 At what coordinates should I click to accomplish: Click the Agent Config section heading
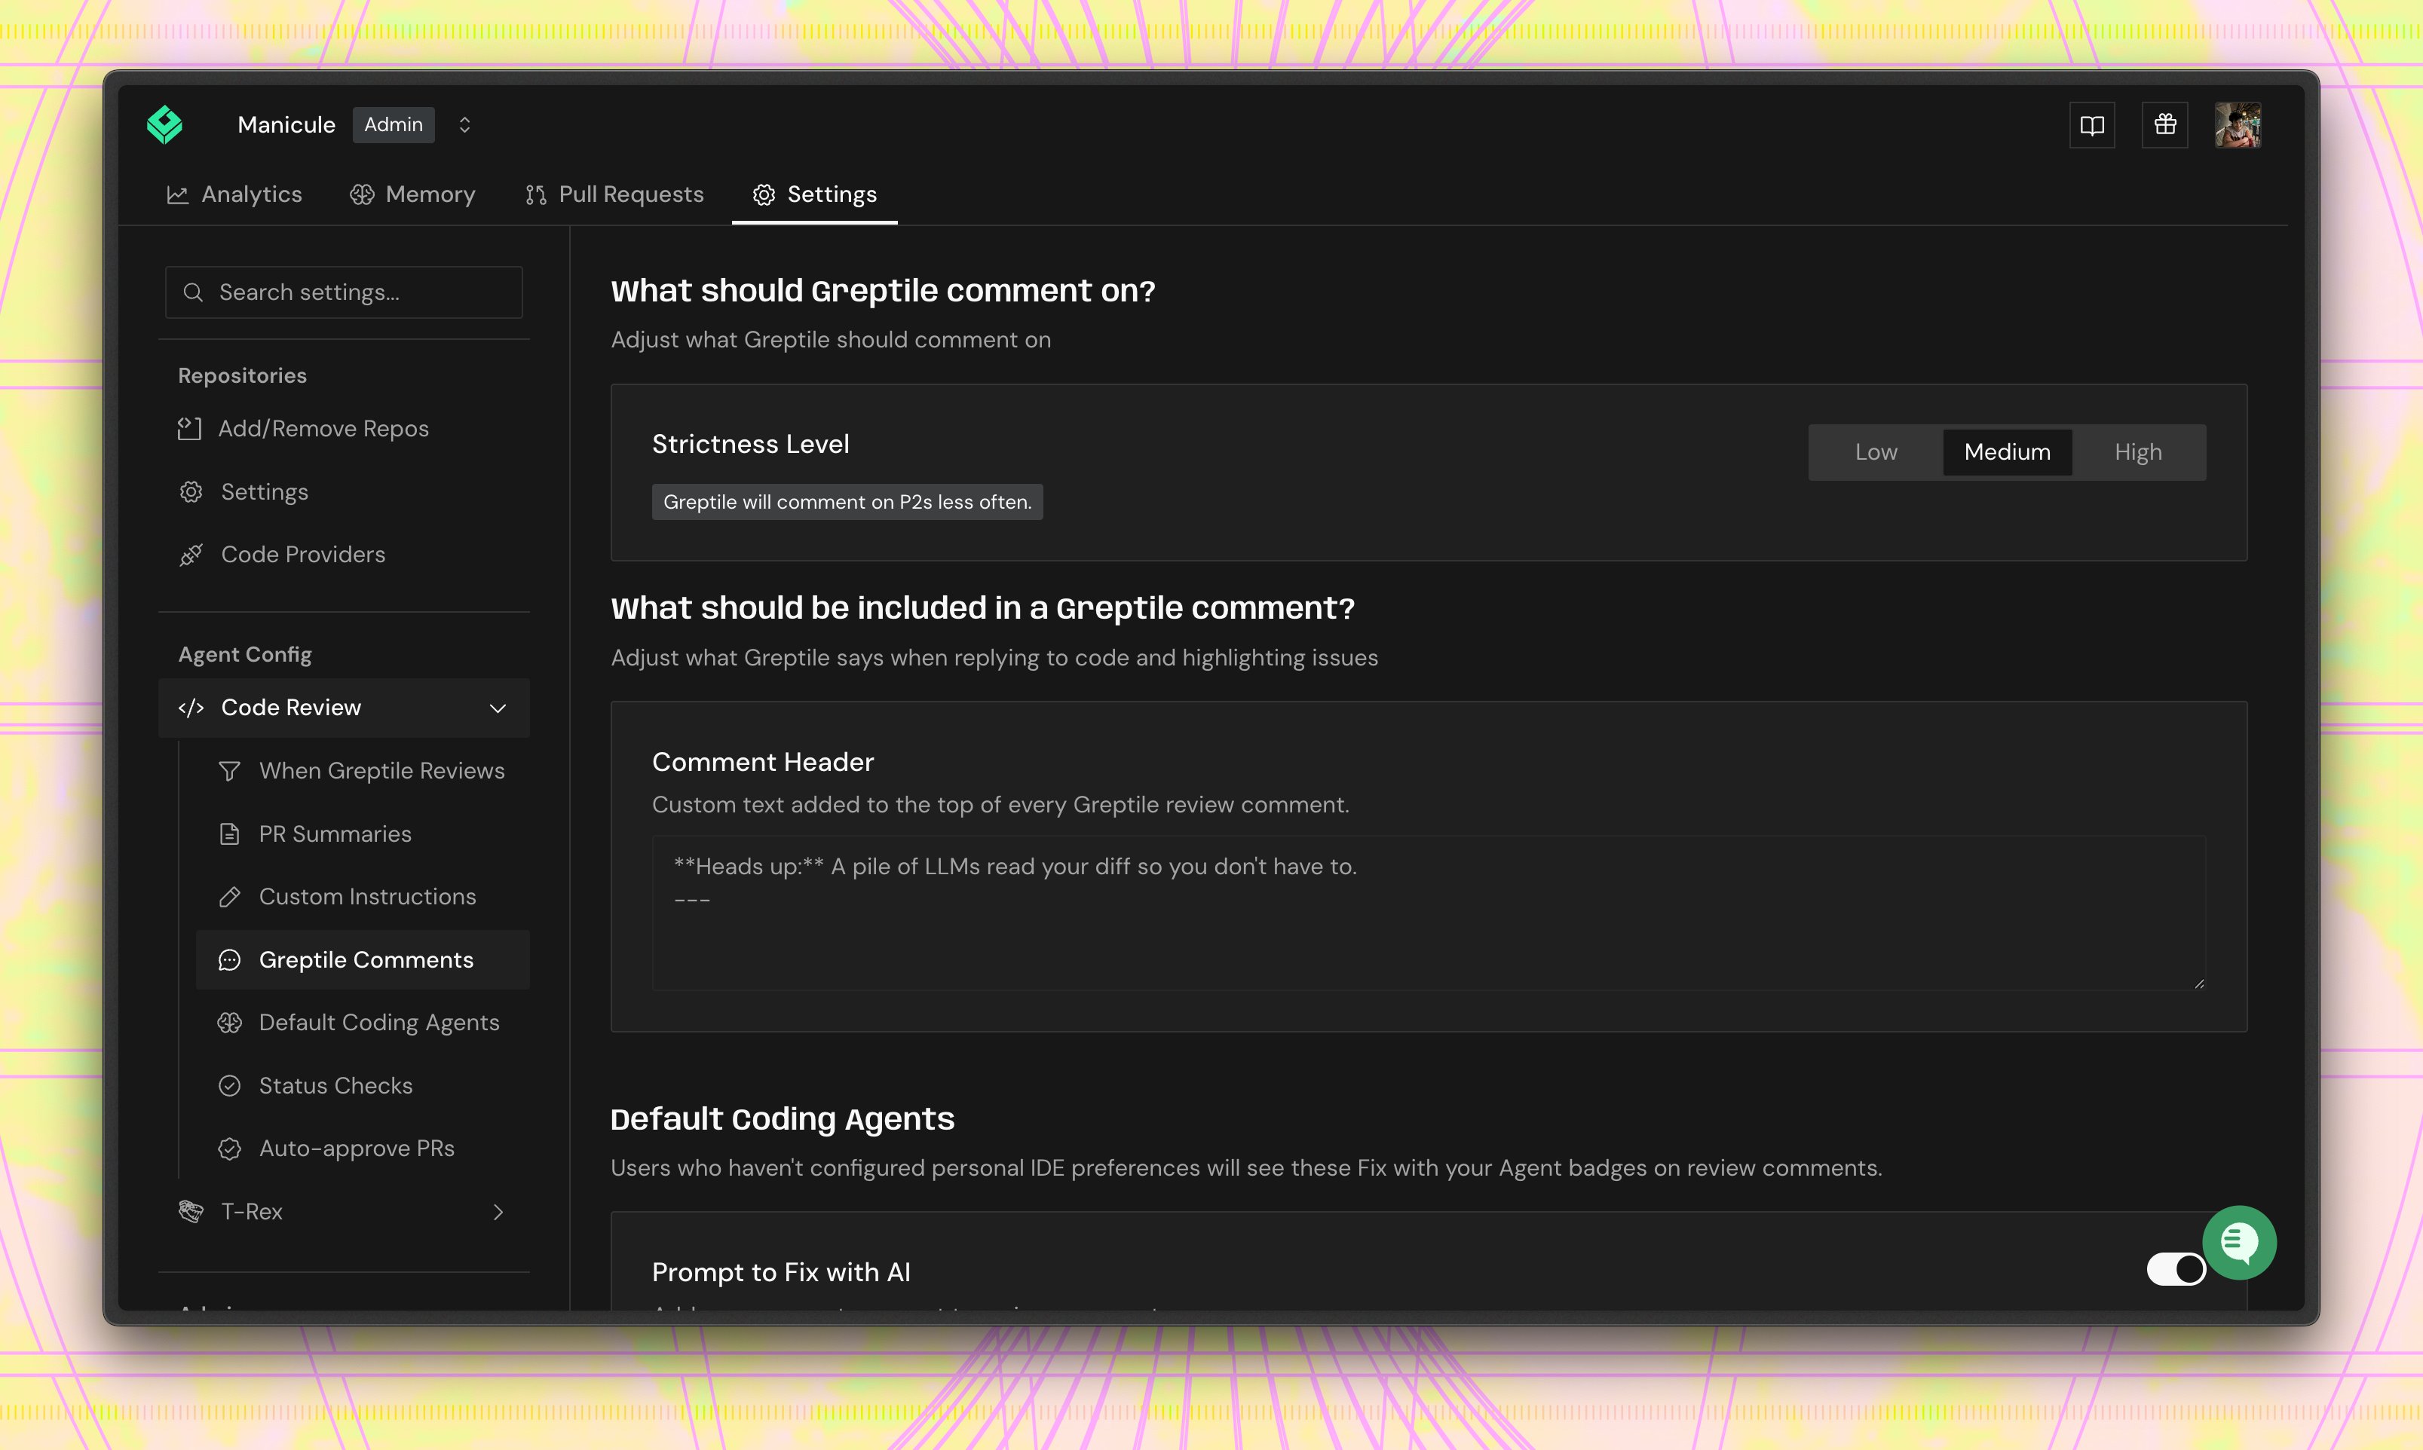245,655
